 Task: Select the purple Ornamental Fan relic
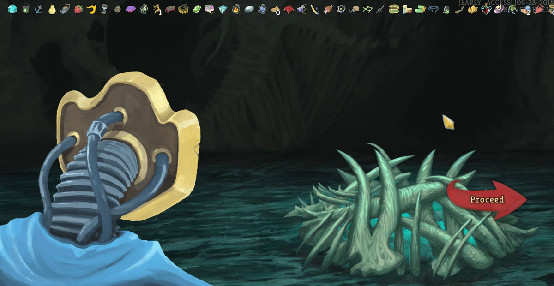(131, 9)
